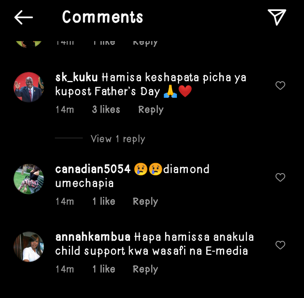Tap the sk_kuku username
Screen dimensions: 304x298
coord(76,77)
